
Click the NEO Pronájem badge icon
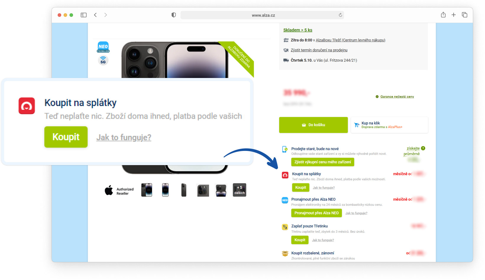(x=103, y=47)
